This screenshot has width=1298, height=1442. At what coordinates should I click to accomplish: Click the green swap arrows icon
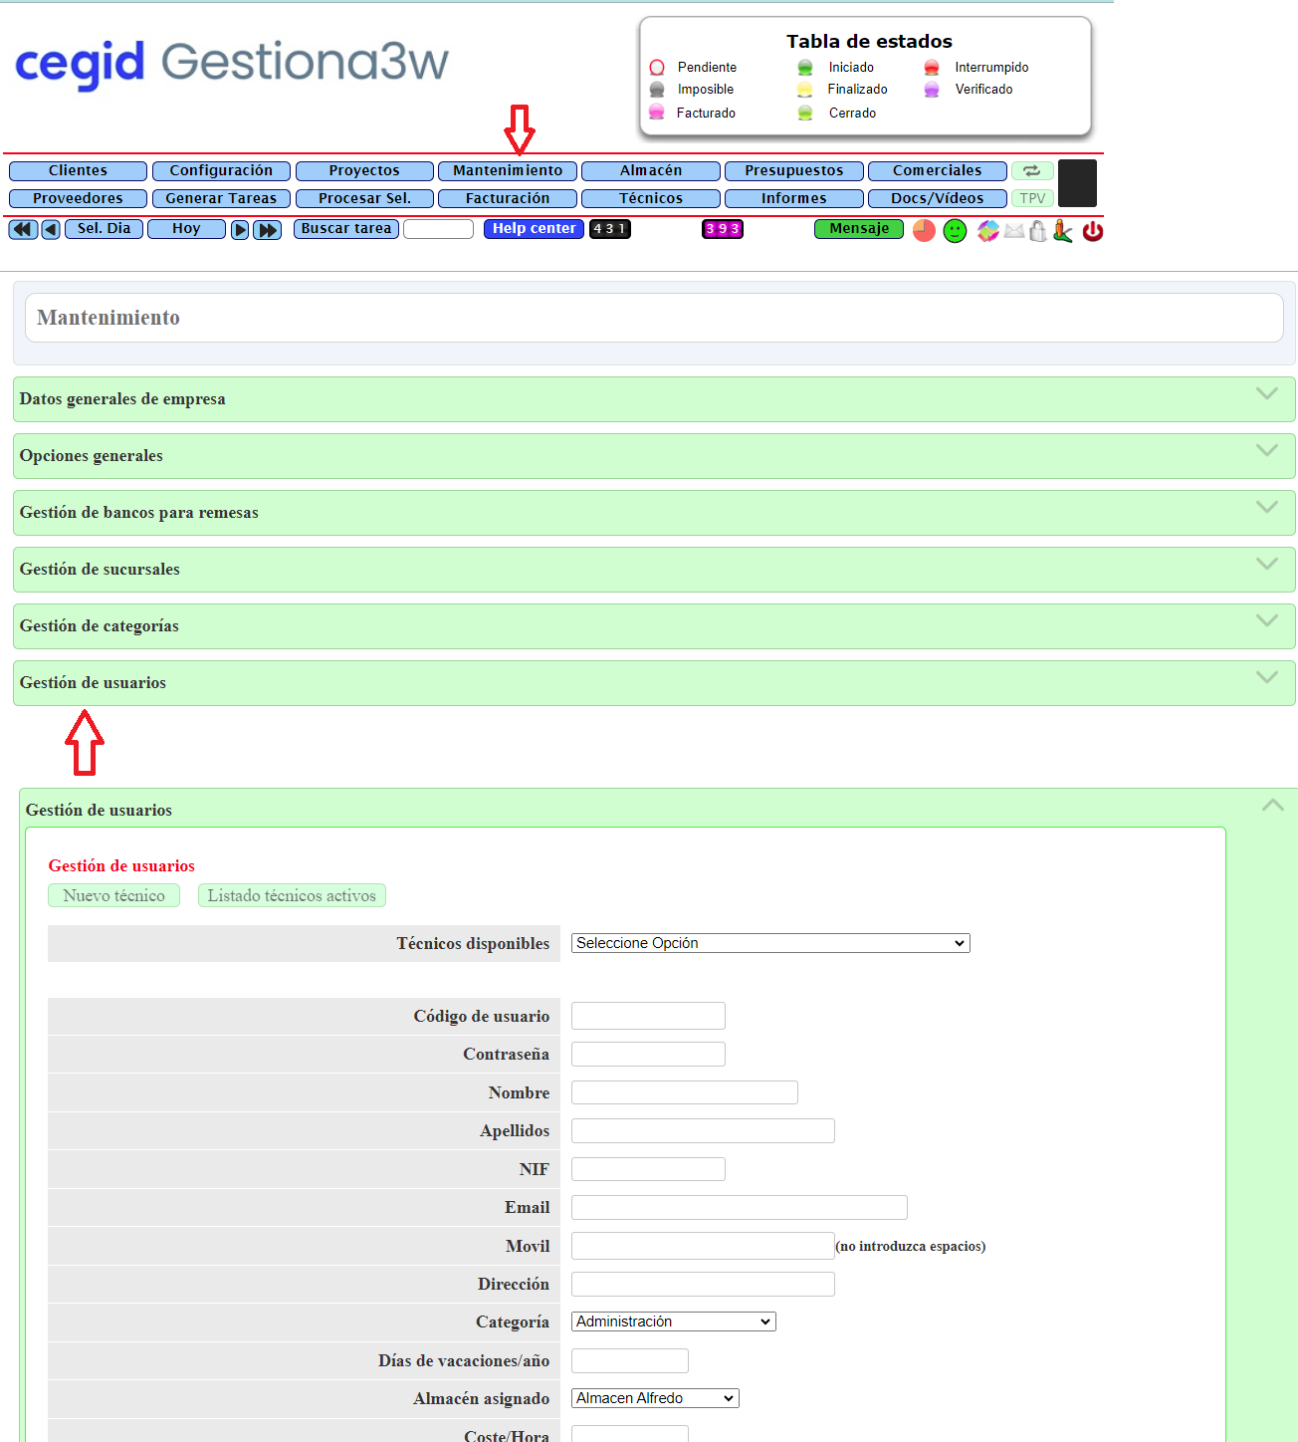point(1032,171)
